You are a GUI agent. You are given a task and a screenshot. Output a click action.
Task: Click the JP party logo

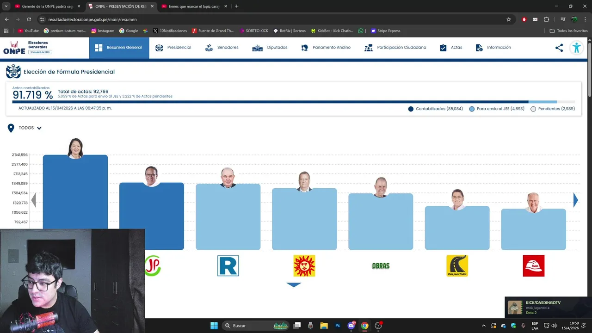(x=153, y=266)
